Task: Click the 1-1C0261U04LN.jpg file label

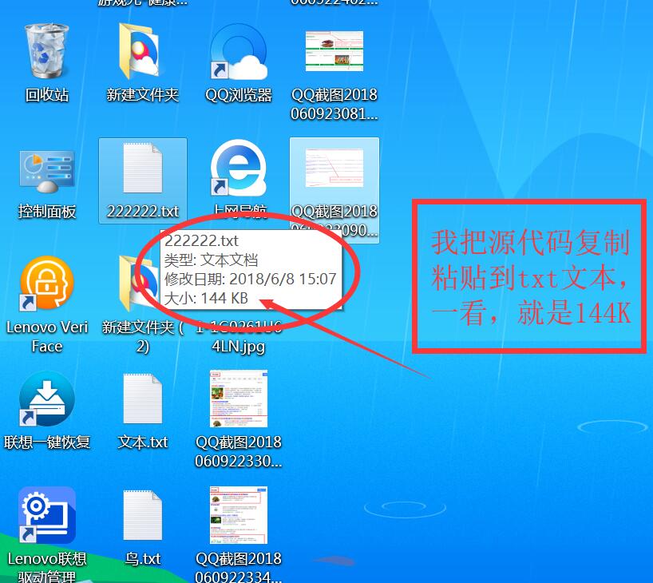Action: tap(239, 347)
